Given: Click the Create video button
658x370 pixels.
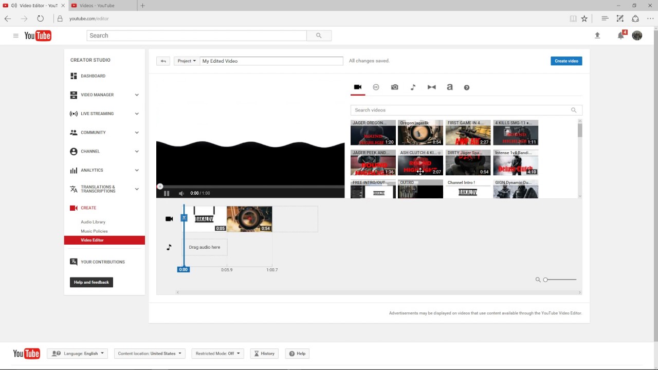Looking at the screenshot, I should pos(566,61).
